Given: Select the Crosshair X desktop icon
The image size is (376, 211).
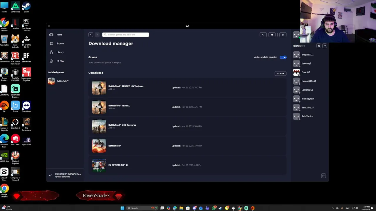Looking at the screenshot, I should 15,123.
